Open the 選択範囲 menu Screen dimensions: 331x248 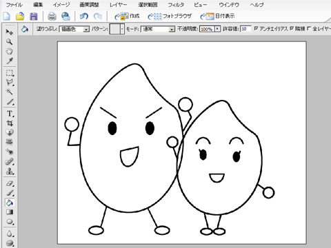[x=148, y=5]
